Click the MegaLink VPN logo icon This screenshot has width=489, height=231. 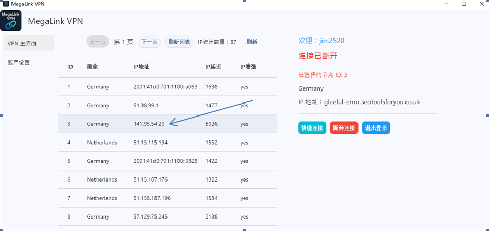point(11,21)
